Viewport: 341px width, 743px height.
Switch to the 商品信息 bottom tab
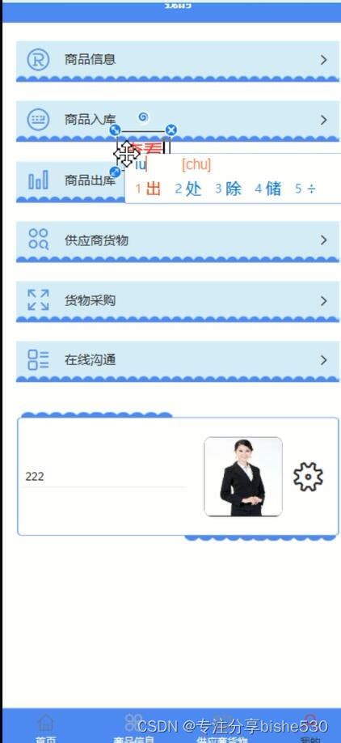pos(134,728)
